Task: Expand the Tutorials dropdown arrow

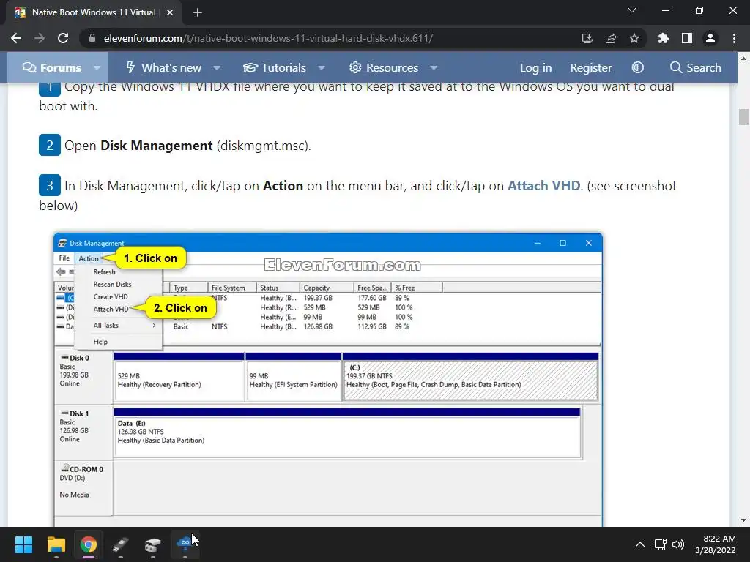Action: point(322,68)
